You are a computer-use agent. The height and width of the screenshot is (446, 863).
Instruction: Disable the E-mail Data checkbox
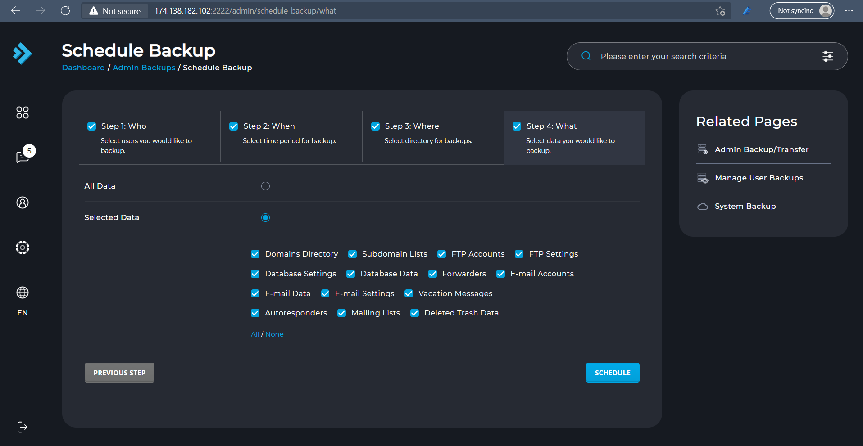click(255, 293)
